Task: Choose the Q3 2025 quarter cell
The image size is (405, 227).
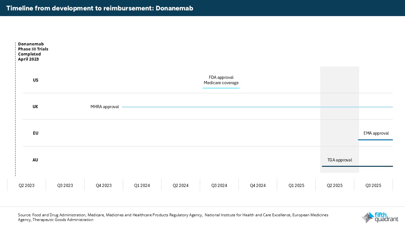Action: [373, 185]
